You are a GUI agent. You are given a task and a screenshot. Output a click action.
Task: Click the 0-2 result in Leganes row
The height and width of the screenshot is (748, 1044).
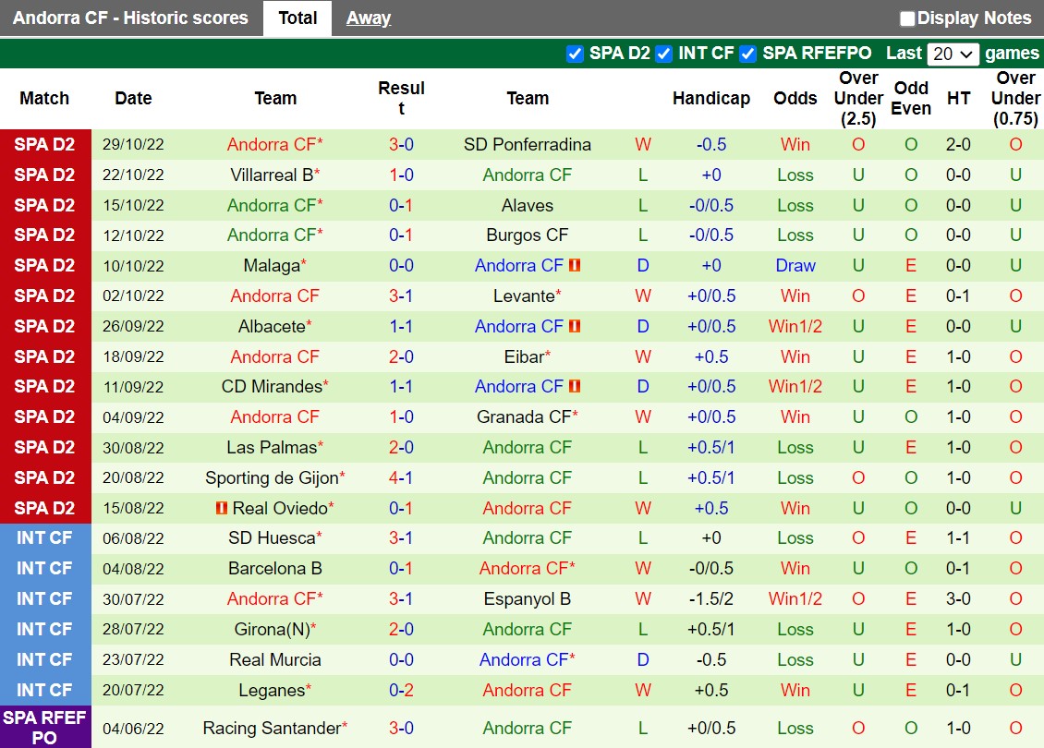402,690
